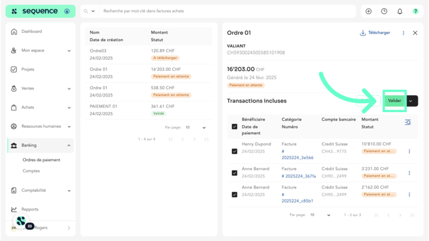Image resolution: width=429 pixels, height=241 pixels.
Task: Click the search magnifier icon
Action: click(x=85, y=11)
